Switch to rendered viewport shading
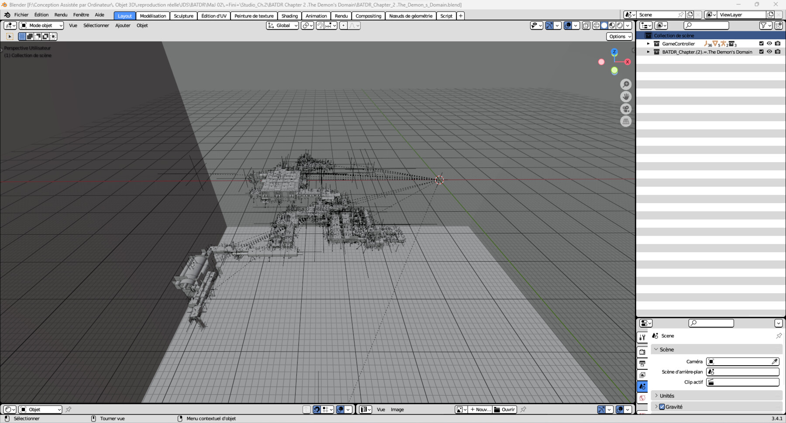The image size is (786, 423). (x=620, y=26)
